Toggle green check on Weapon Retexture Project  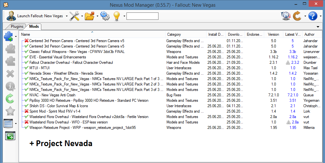pyautogui.click(x=26, y=128)
